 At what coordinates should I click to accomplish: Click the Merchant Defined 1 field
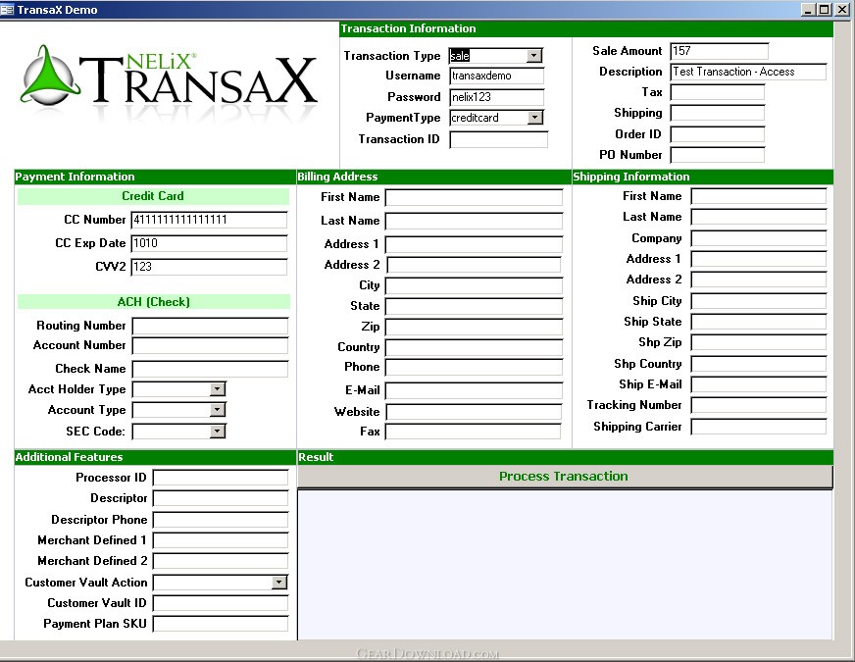(x=221, y=541)
